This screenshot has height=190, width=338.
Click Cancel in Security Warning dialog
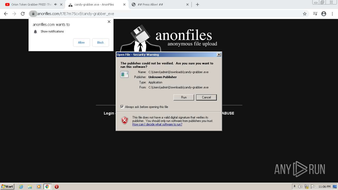pyautogui.click(x=206, y=97)
